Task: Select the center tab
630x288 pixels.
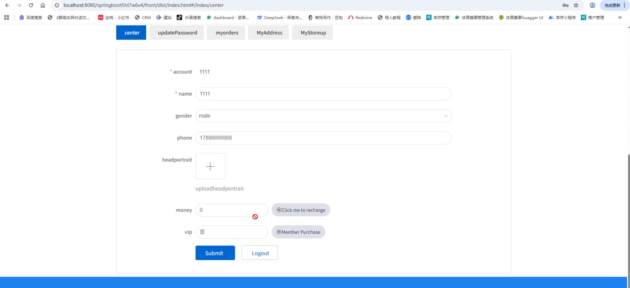Action: click(x=131, y=33)
